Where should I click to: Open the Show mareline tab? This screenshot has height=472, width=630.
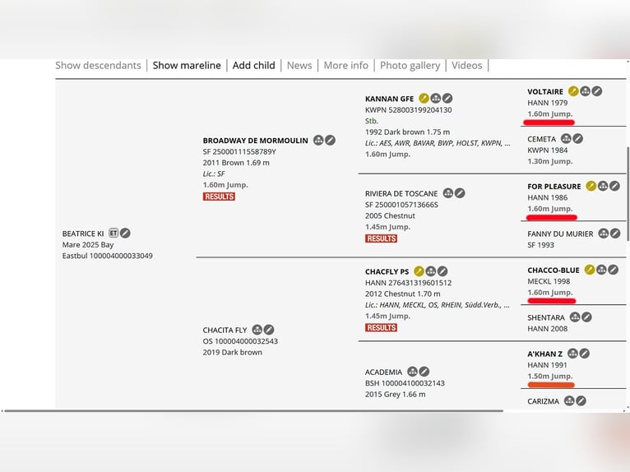click(x=187, y=65)
